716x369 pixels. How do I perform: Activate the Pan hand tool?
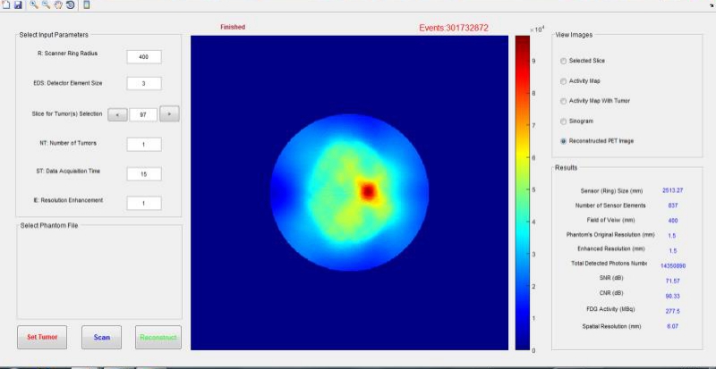pos(57,5)
